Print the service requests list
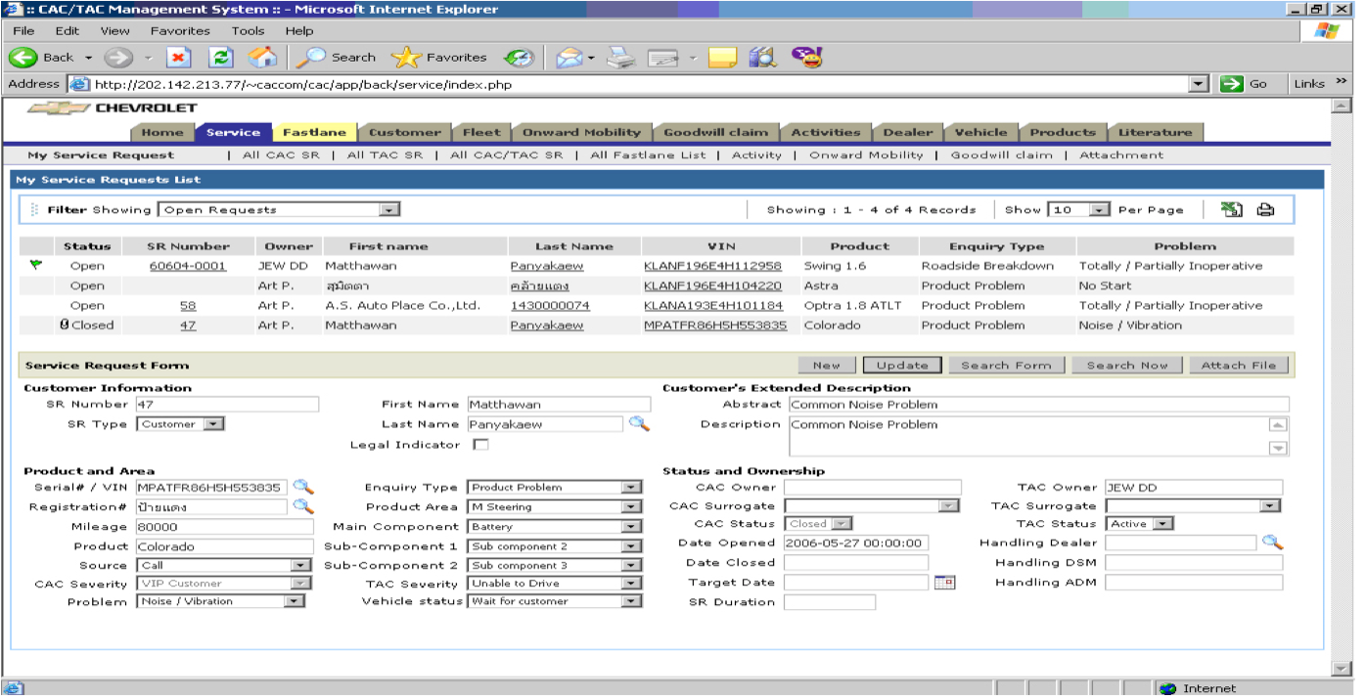The width and height of the screenshot is (1366, 696). (x=1265, y=209)
